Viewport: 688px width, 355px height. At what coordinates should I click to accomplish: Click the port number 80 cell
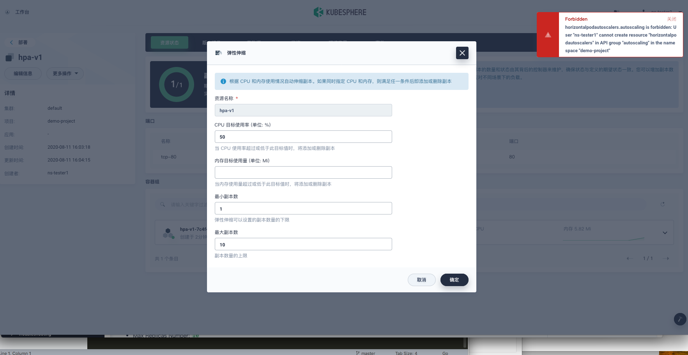pos(512,157)
